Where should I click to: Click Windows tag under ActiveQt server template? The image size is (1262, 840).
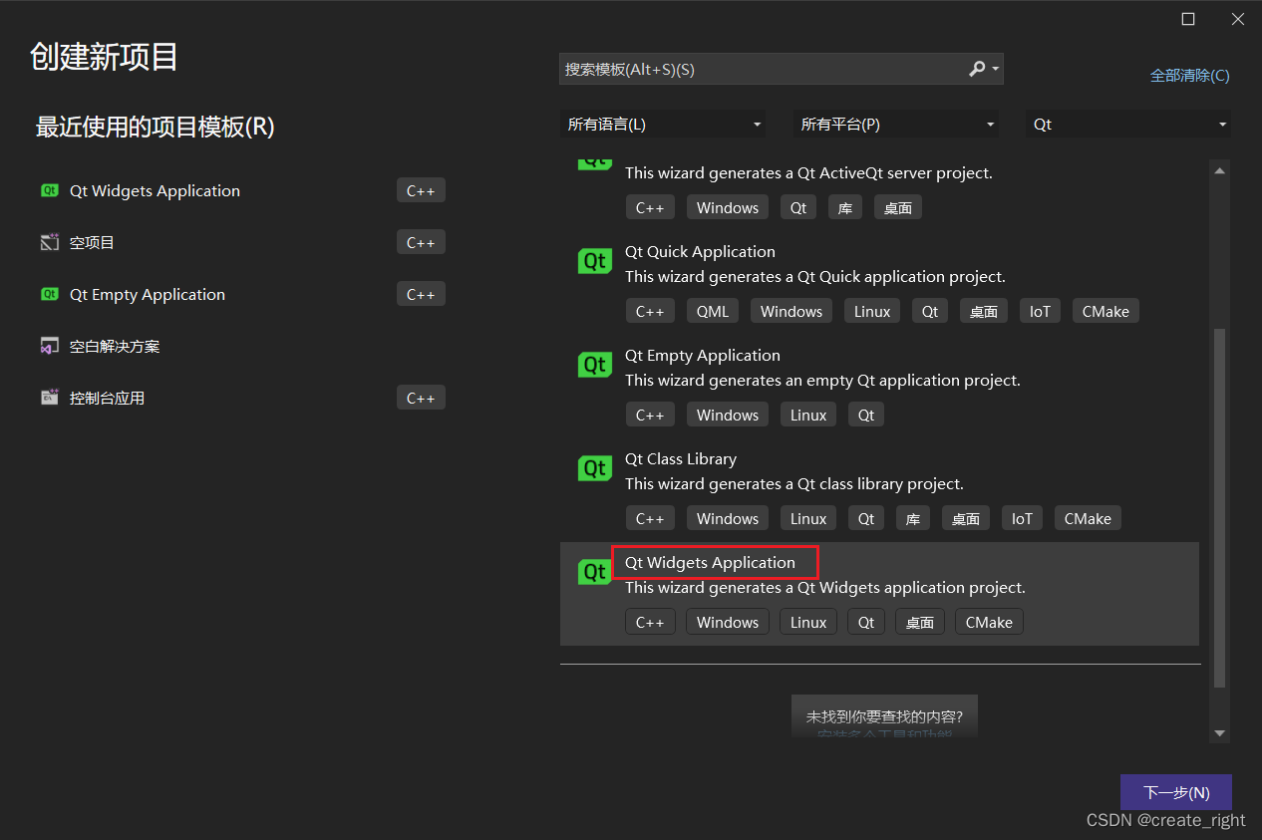click(728, 207)
